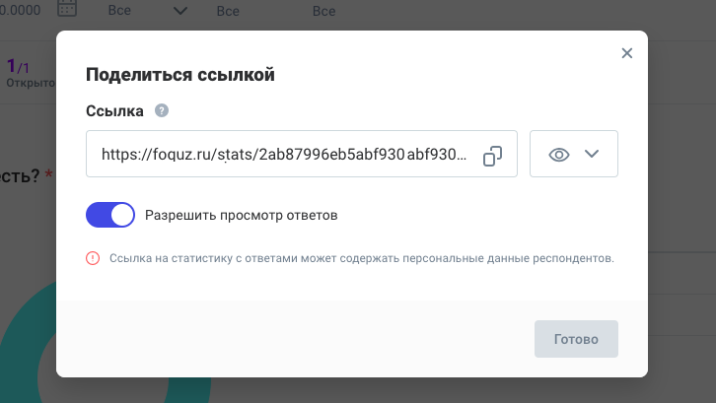Click the chevron beside first Все
Screen dimensions: 716x403
[x=180, y=11]
